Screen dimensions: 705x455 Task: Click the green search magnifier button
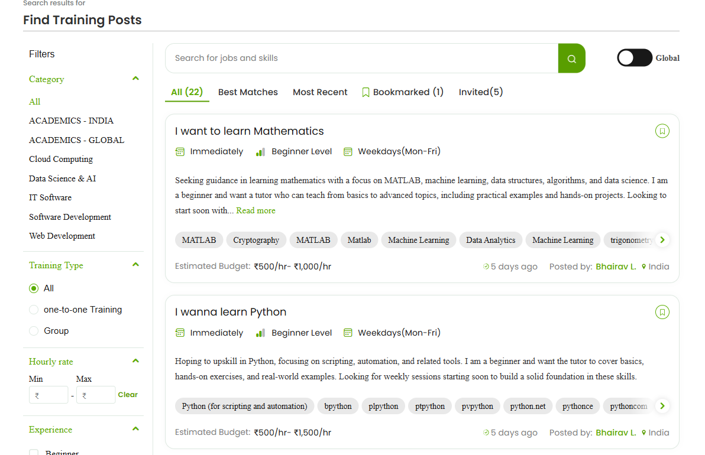(x=571, y=58)
